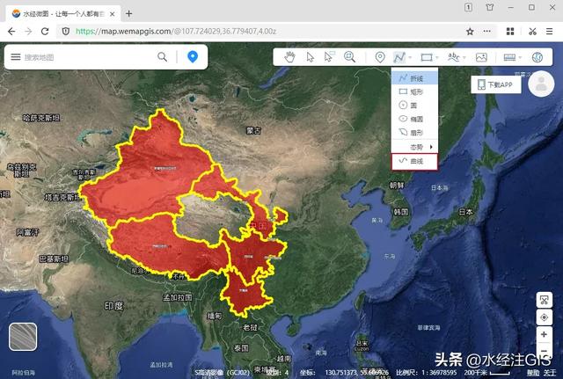Select the box-selection pointer tool
The image size is (563, 379).
click(329, 56)
